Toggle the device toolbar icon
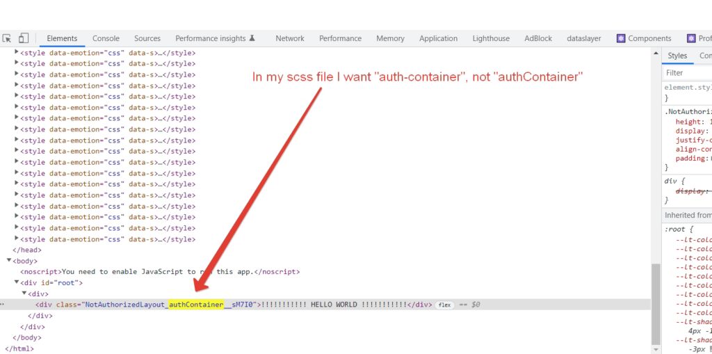The image size is (712, 354). pos(24,38)
